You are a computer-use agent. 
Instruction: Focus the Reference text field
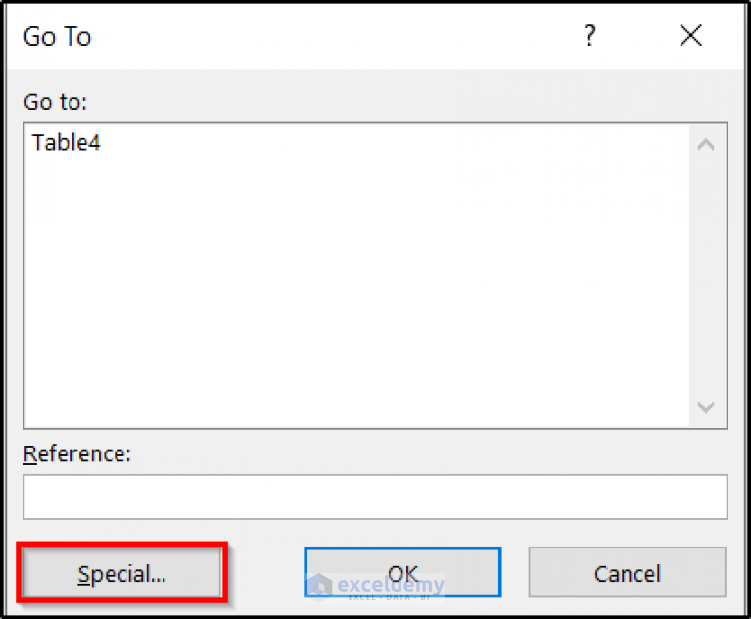376,497
